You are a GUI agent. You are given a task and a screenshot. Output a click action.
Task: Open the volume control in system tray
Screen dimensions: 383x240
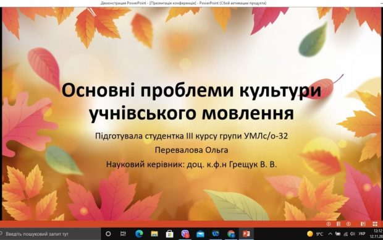(x=352, y=234)
